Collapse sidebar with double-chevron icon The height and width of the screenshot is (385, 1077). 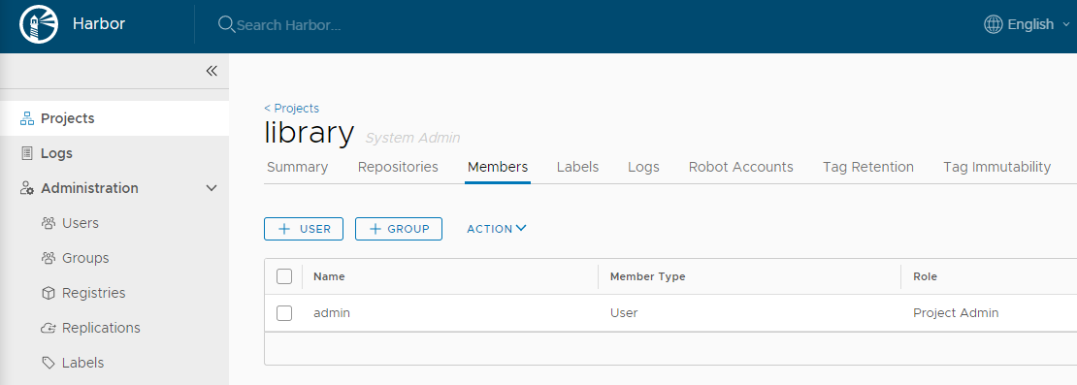click(212, 72)
